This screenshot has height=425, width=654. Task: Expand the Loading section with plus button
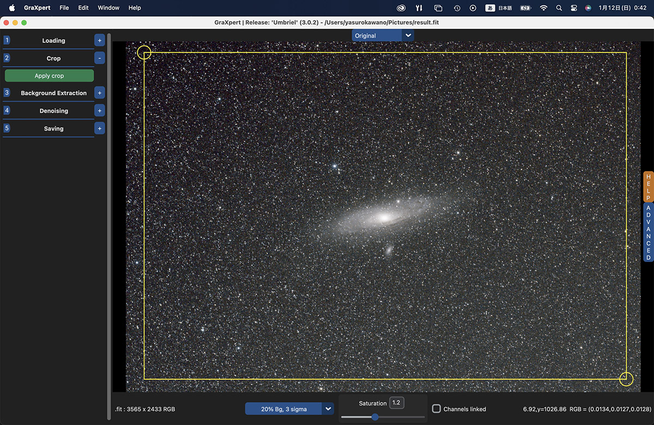click(99, 40)
